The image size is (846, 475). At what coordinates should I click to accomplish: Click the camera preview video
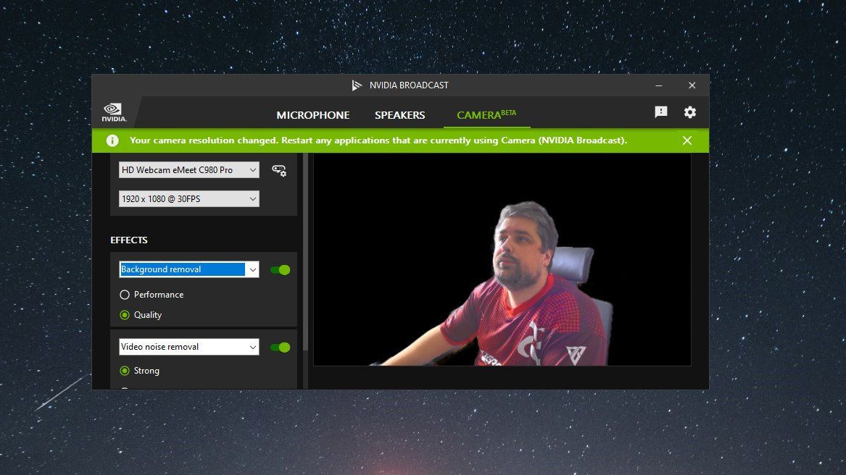[502, 260]
